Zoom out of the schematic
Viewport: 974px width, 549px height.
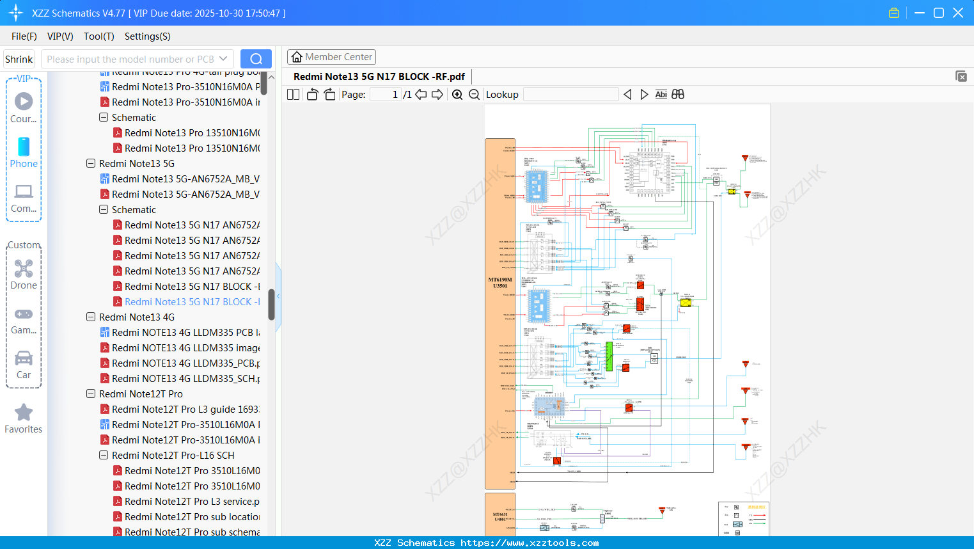click(x=474, y=95)
